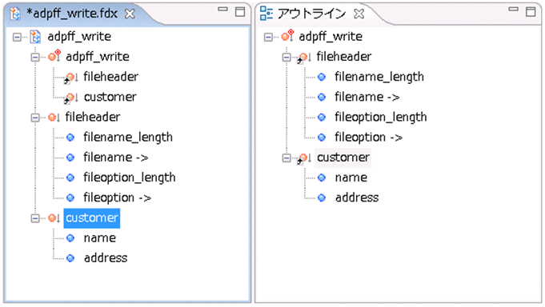Minimize the outline panel
The width and height of the screenshot is (545, 307).
(x=513, y=10)
